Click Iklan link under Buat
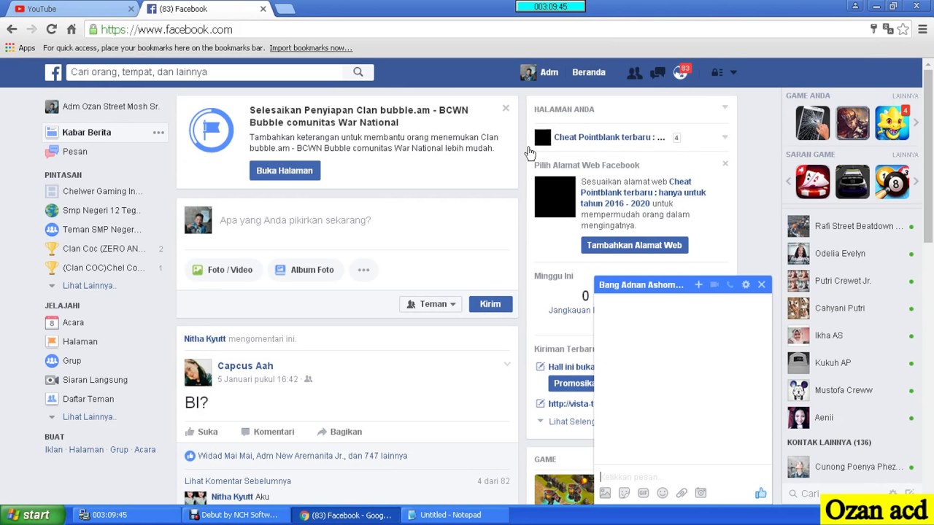 point(53,450)
